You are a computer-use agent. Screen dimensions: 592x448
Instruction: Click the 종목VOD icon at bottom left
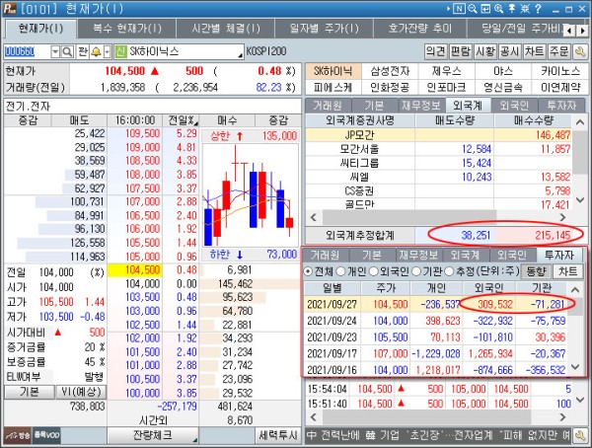tap(46, 435)
